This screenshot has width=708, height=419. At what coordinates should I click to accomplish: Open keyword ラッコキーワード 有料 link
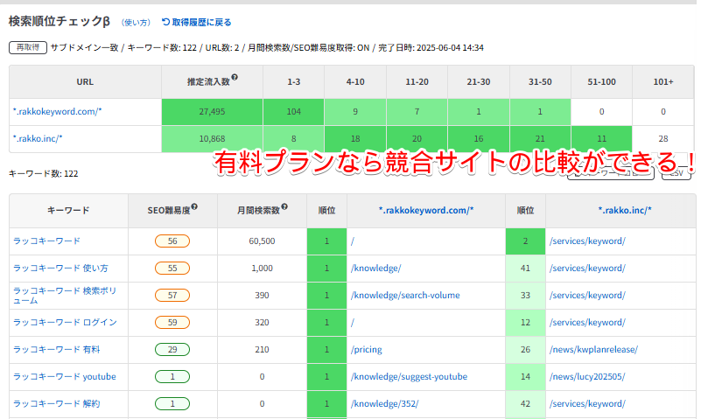(56, 350)
